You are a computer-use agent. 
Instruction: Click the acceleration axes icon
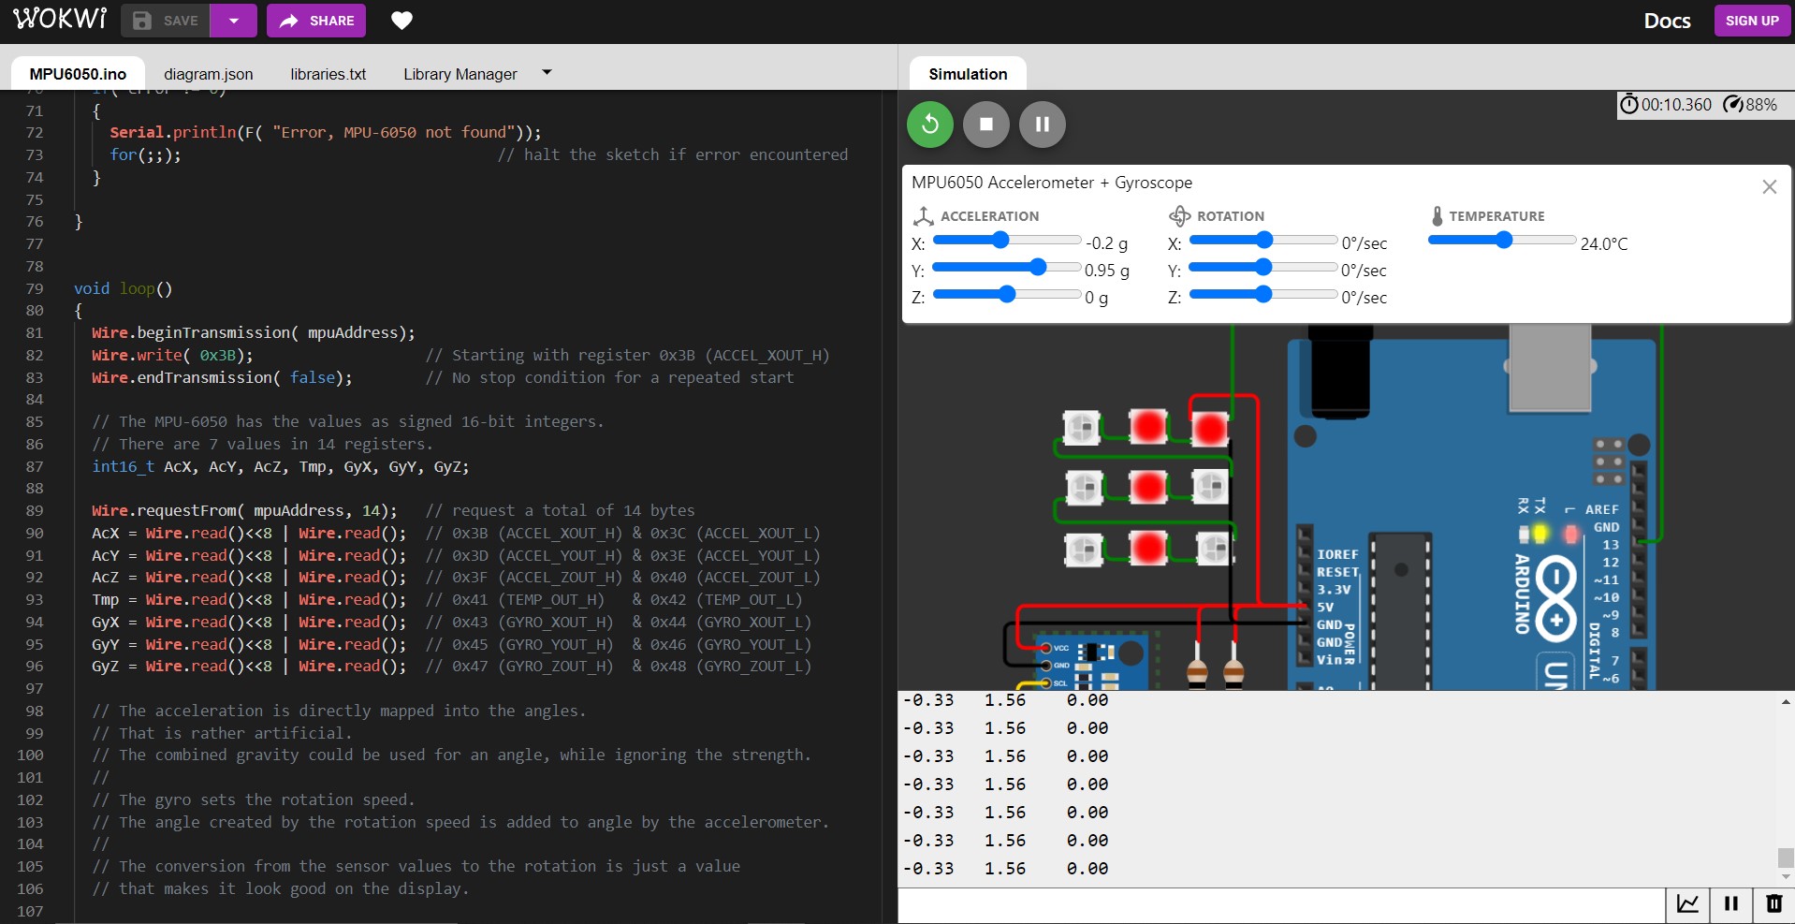[x=923, y=216]
